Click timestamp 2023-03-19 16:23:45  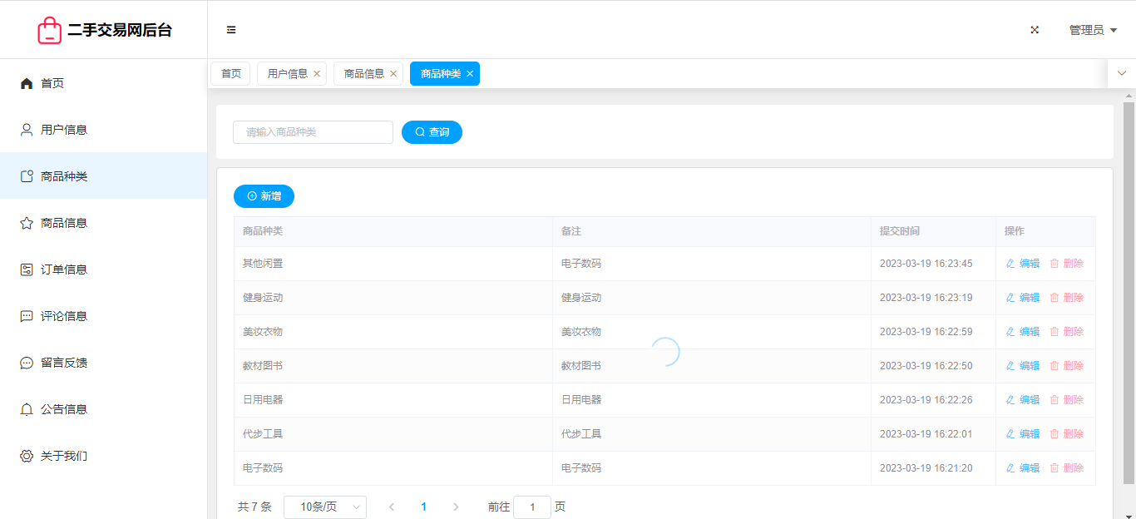pos(926,264)
